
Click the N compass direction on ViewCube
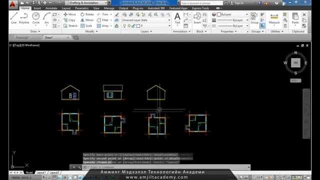(295, 53)
